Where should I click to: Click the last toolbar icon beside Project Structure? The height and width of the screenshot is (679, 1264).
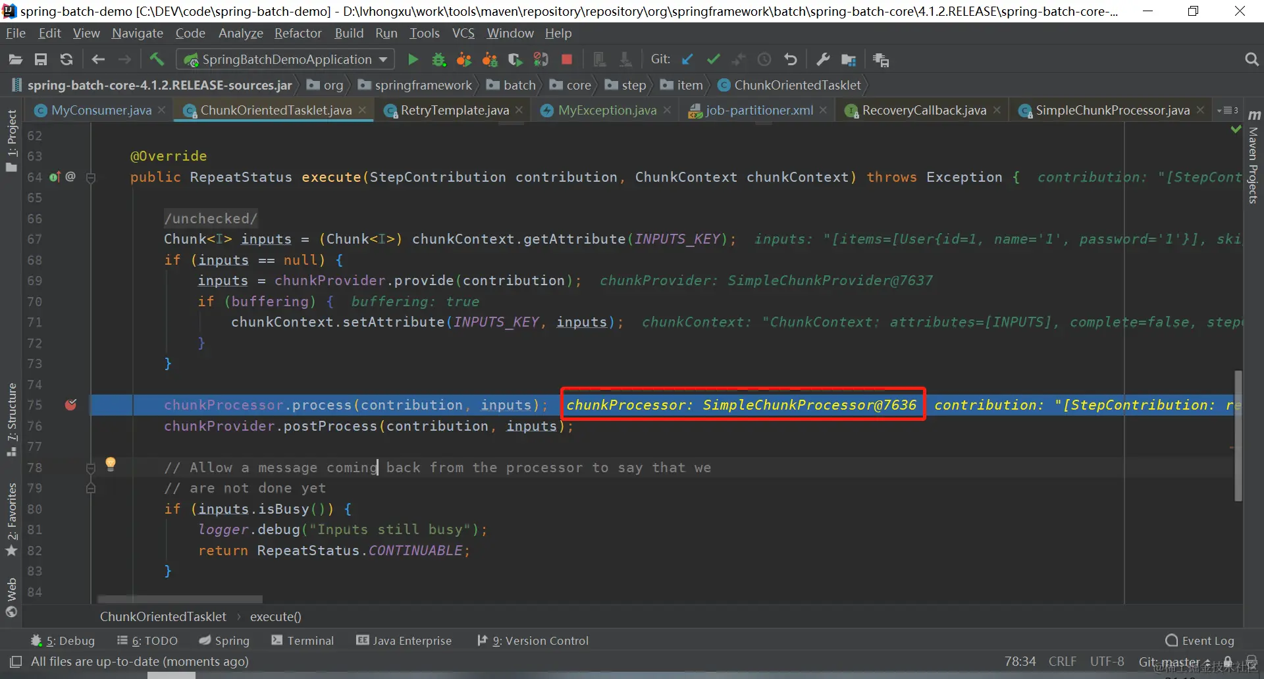(880, 60)
